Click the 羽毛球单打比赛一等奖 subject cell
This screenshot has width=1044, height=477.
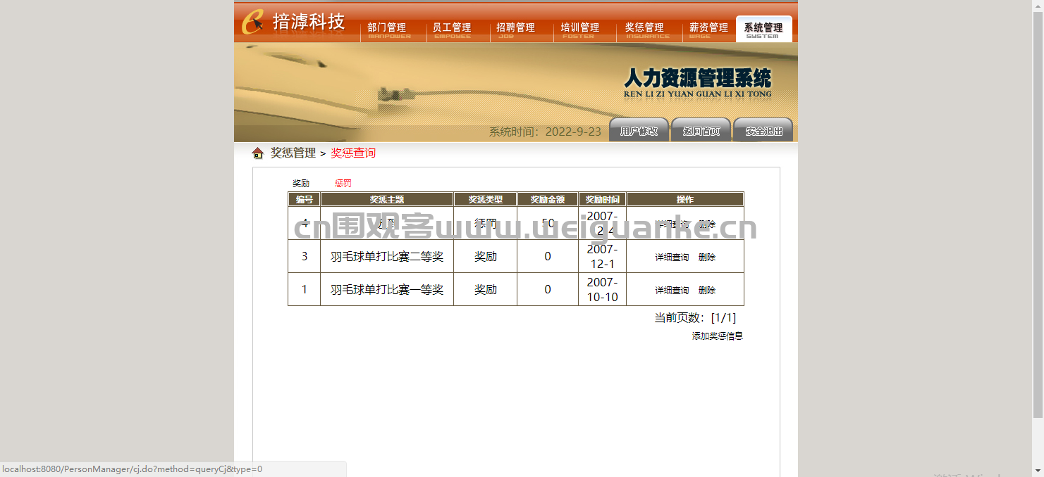click(387, 290)
